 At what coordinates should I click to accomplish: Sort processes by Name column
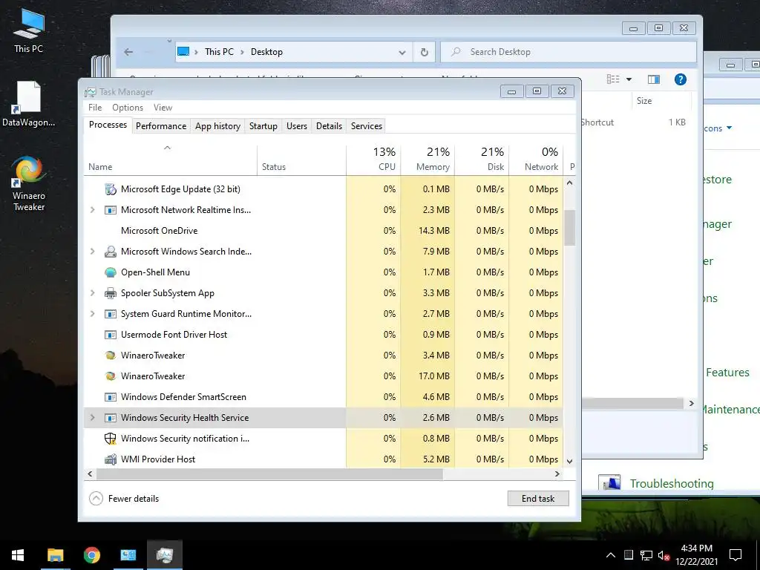pos(171,159)
